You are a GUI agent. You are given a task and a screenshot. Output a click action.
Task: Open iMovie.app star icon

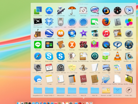[x=83, y=33]
